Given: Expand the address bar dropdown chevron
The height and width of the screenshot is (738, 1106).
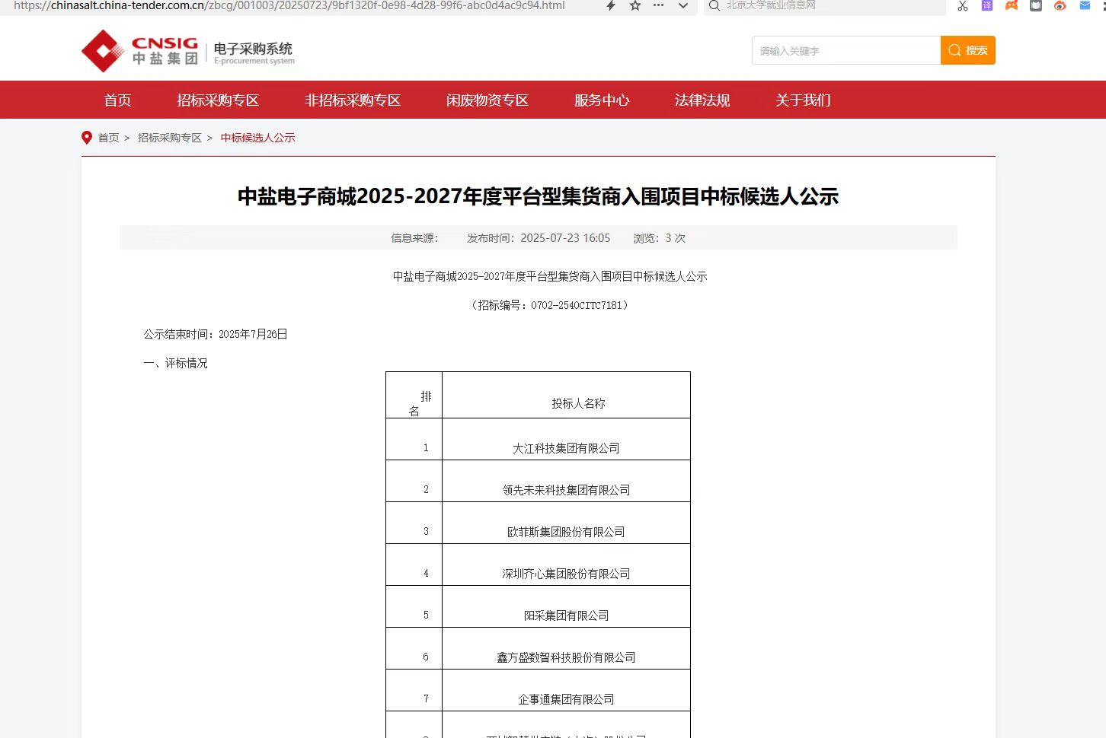Looking at the screenshot, I should [683, 5].
